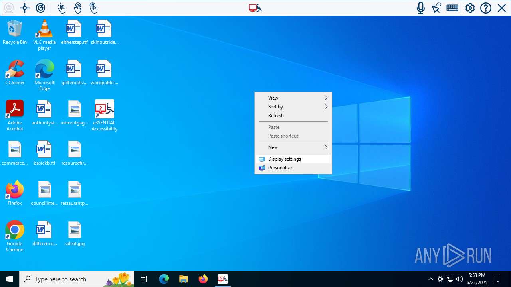Select the crosshair pointer tool
The image size is (511, 287).
tap(25, 8)
